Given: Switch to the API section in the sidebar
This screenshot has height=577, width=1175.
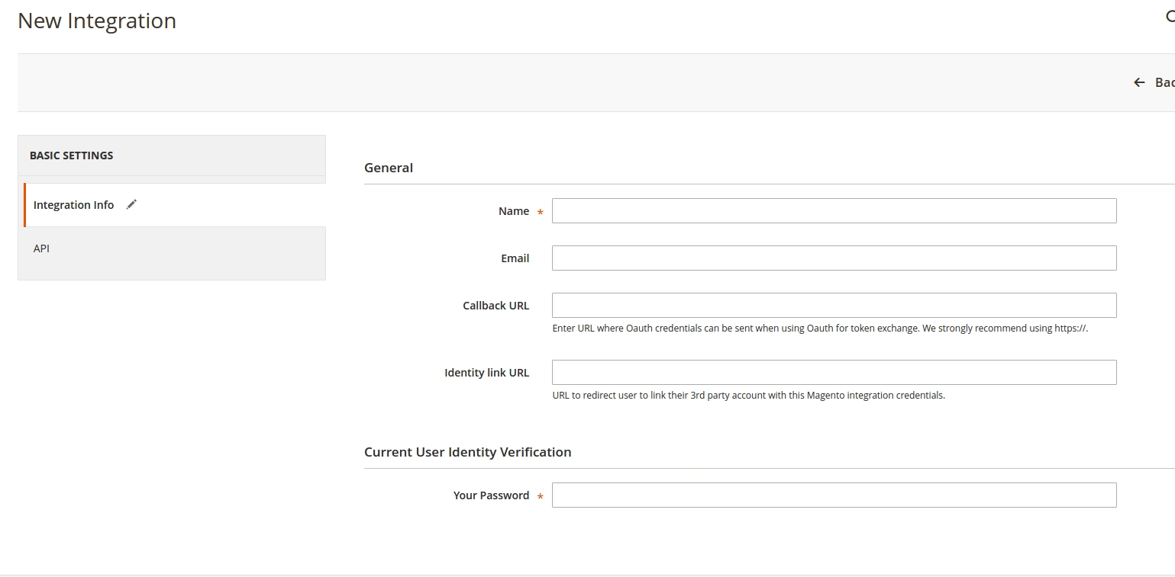Looking at the screenshot, I should tap(40, 248).
